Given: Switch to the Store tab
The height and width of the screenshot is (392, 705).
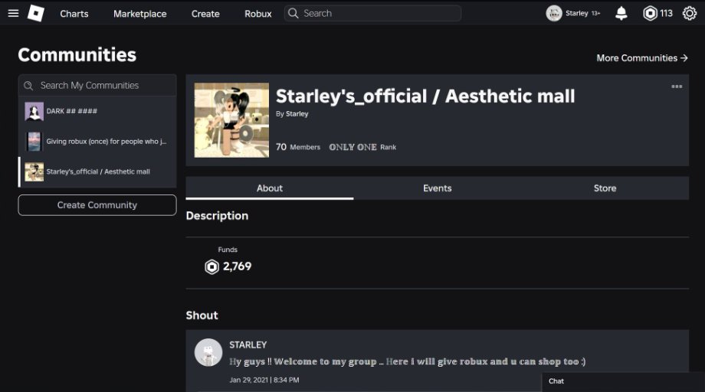Looking at the screenshot, I should 605,188.
